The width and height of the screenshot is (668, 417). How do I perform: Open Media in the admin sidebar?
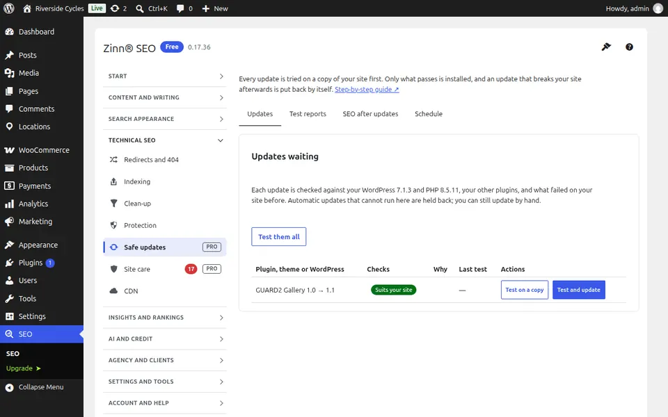coord(42,73)
